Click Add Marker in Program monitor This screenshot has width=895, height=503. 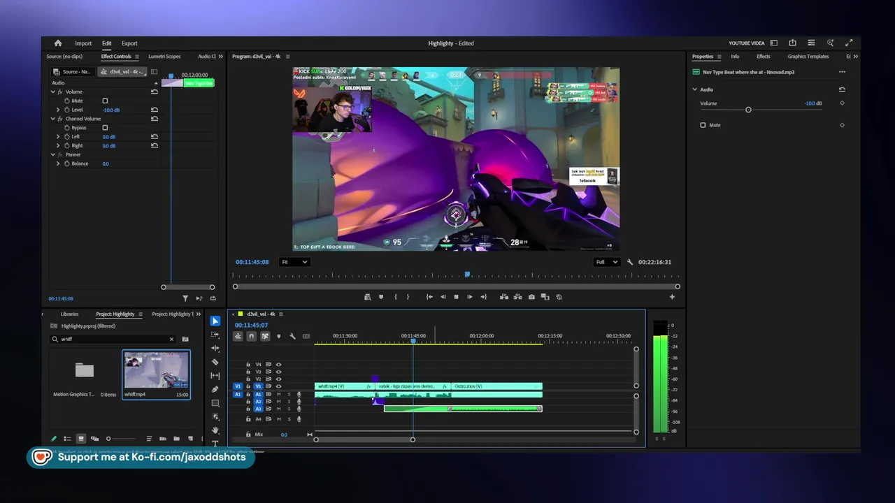tap(381, 297)
